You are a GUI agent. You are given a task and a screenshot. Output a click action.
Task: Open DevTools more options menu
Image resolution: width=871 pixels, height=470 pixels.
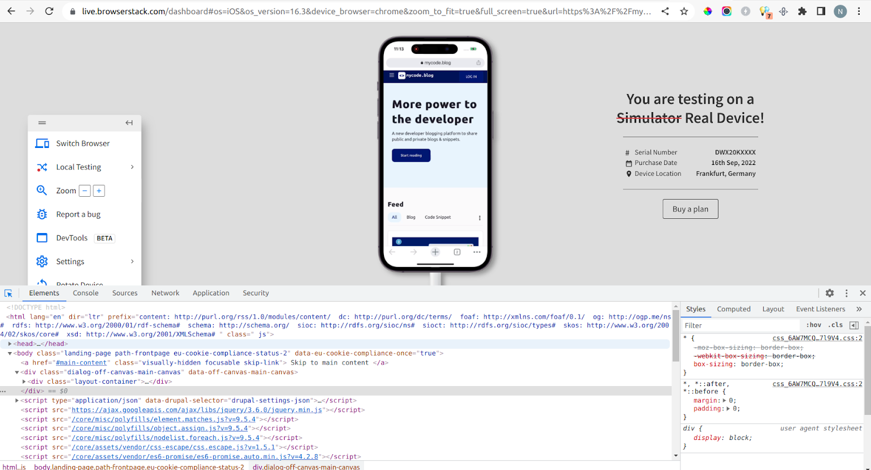847,293
